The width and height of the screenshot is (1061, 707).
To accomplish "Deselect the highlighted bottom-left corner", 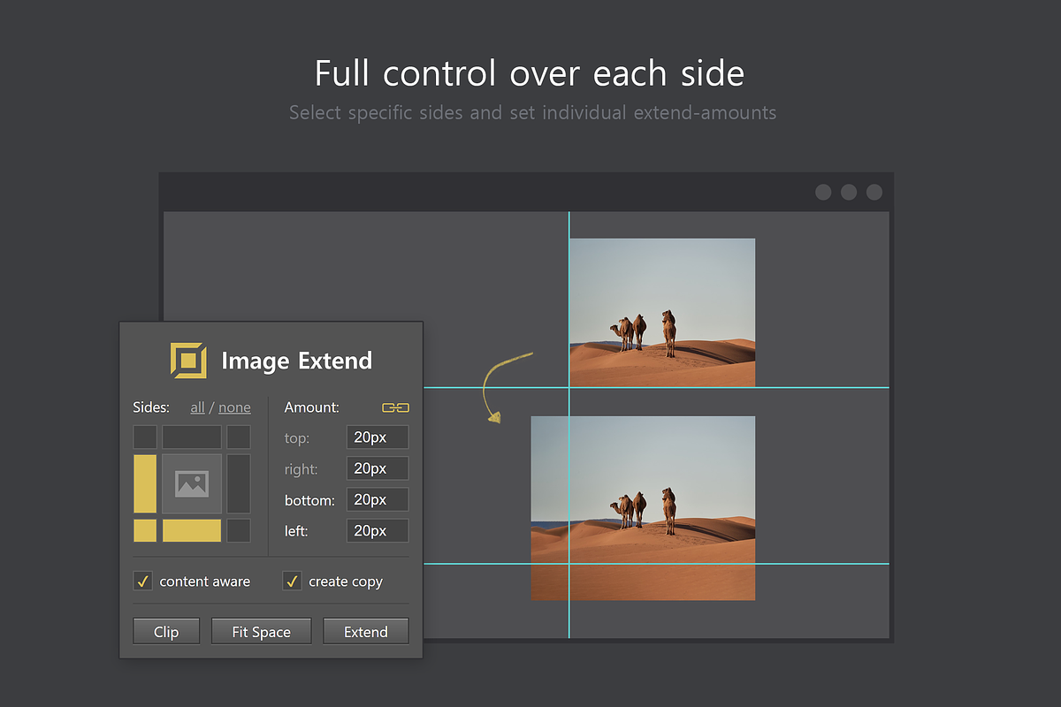I will coord(145,530).
